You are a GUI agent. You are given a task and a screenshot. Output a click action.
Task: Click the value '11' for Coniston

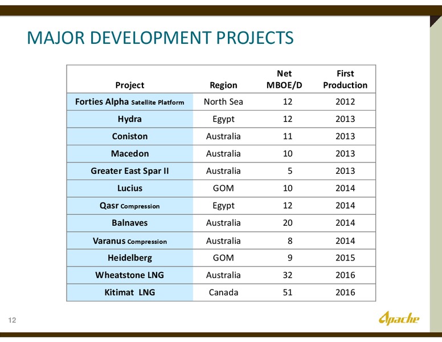[288, 136]
